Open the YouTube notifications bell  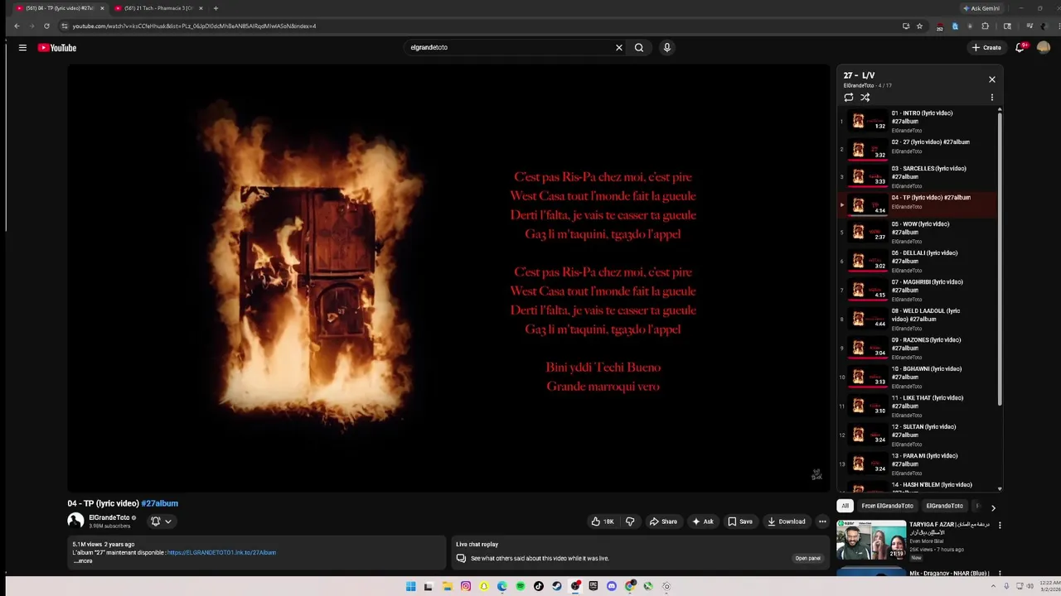point(1020,48)
